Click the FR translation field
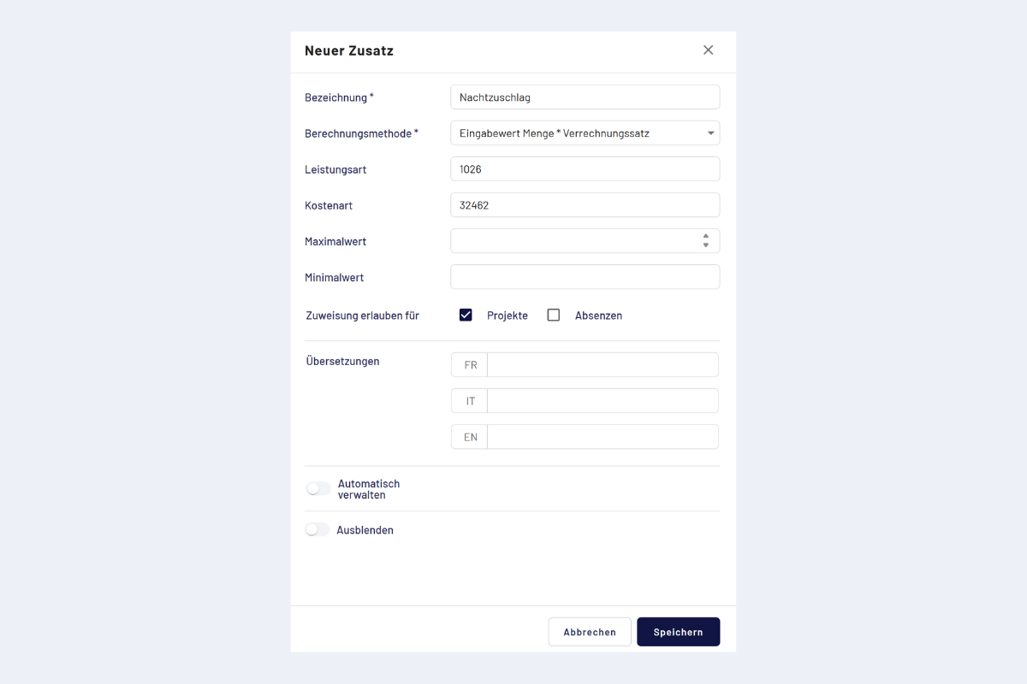 (x=602, y=365)
